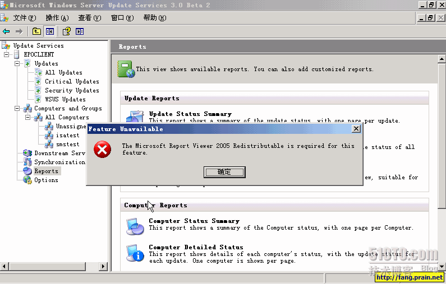This screenshot has width=446, height=284.
Task: Select the Options tree item
Action: (x=46, y=180)
